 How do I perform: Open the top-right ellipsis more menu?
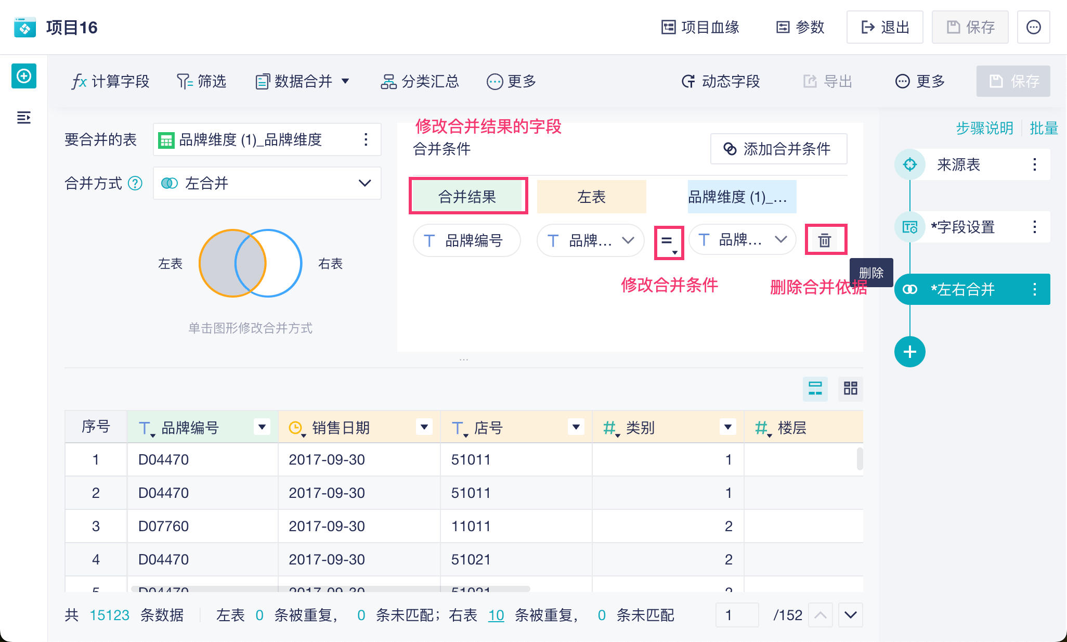click(x=1033, y=27)
